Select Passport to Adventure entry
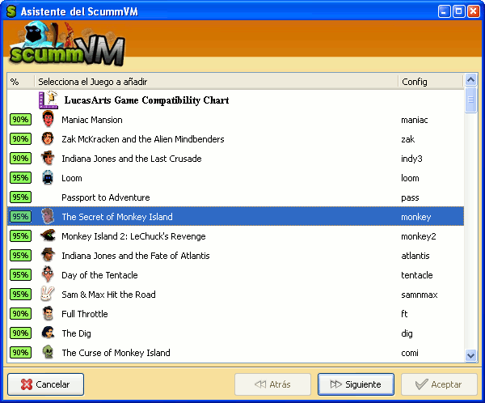The image size is (485, 403). pyautogui.click(x=105, y=197)
